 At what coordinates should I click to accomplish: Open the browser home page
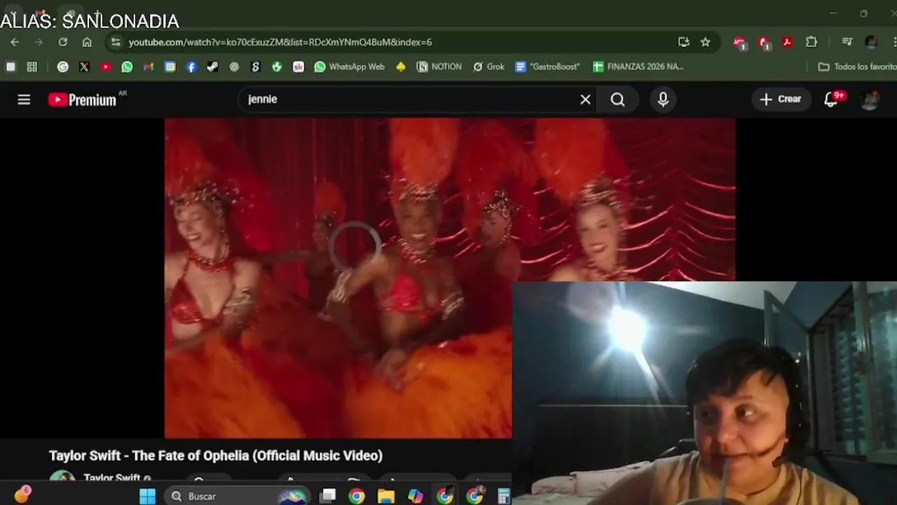click(87, 42)
